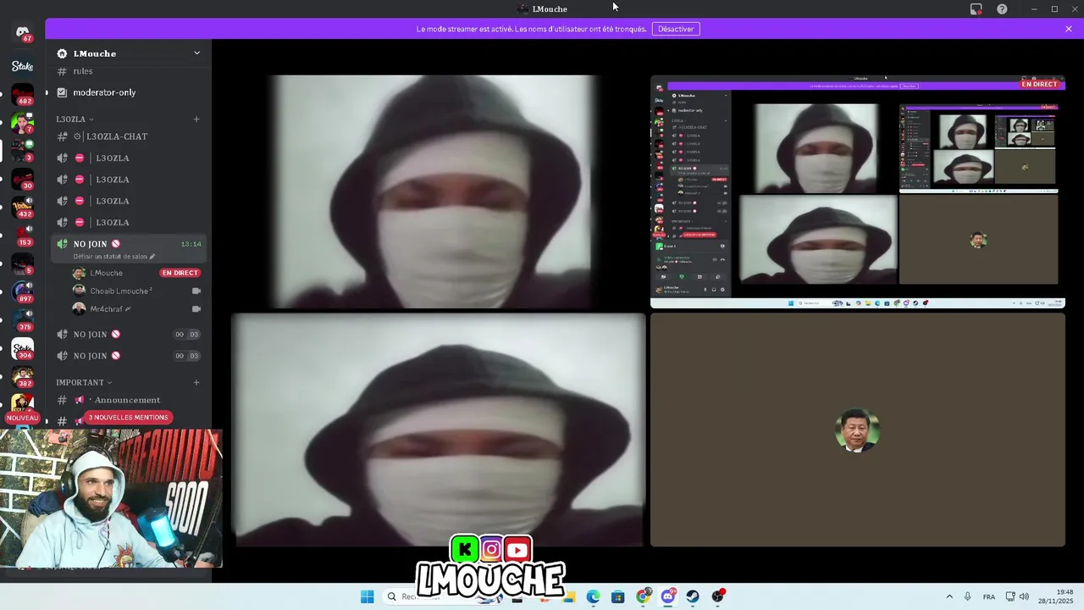Open server icon with 682 badge
1084x610 pixels.
click(x=23, y=95)
